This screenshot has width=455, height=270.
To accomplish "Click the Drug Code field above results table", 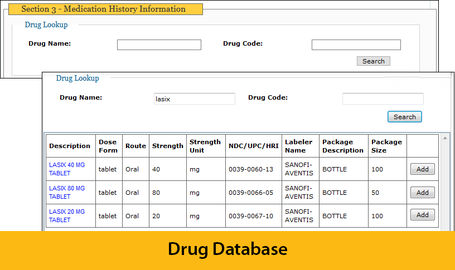I will (x=383, y=99).
